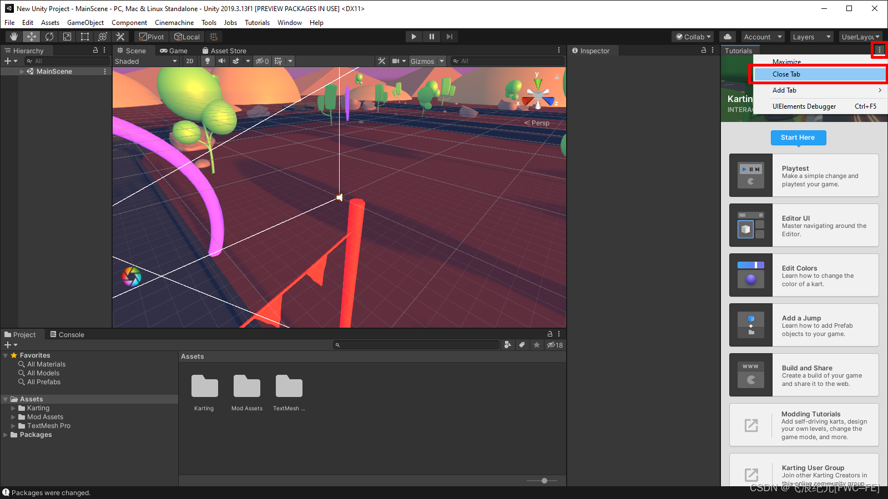Click the Start Here button
The image size is (888, 499).
[798, 138]
